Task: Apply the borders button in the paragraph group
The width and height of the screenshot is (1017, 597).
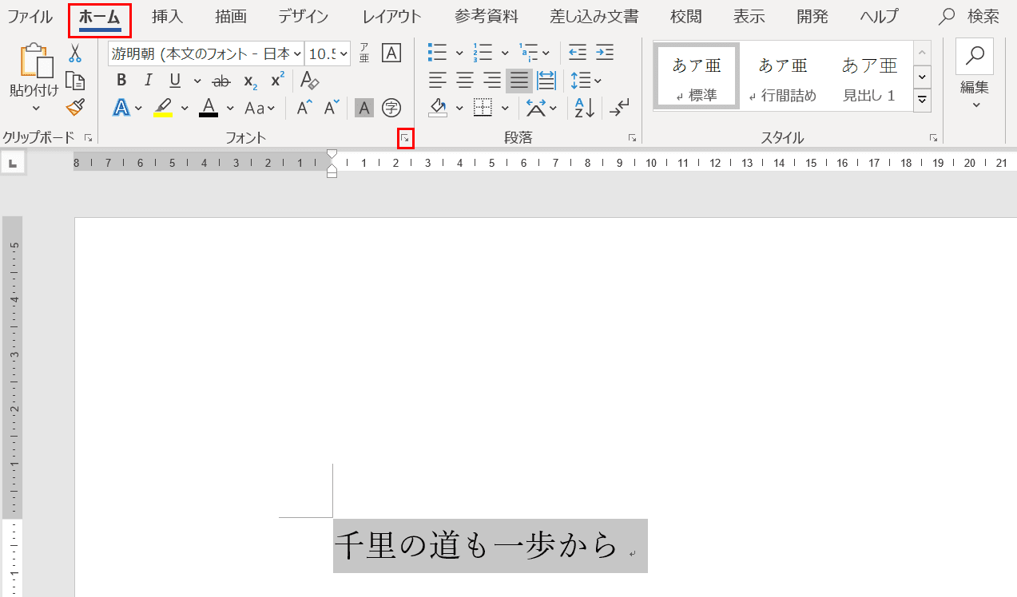Action: 483,108
